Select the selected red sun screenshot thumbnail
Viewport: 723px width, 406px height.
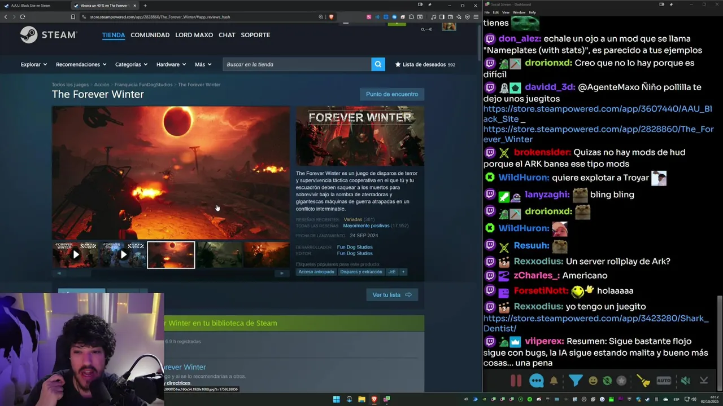coord(171,254)
